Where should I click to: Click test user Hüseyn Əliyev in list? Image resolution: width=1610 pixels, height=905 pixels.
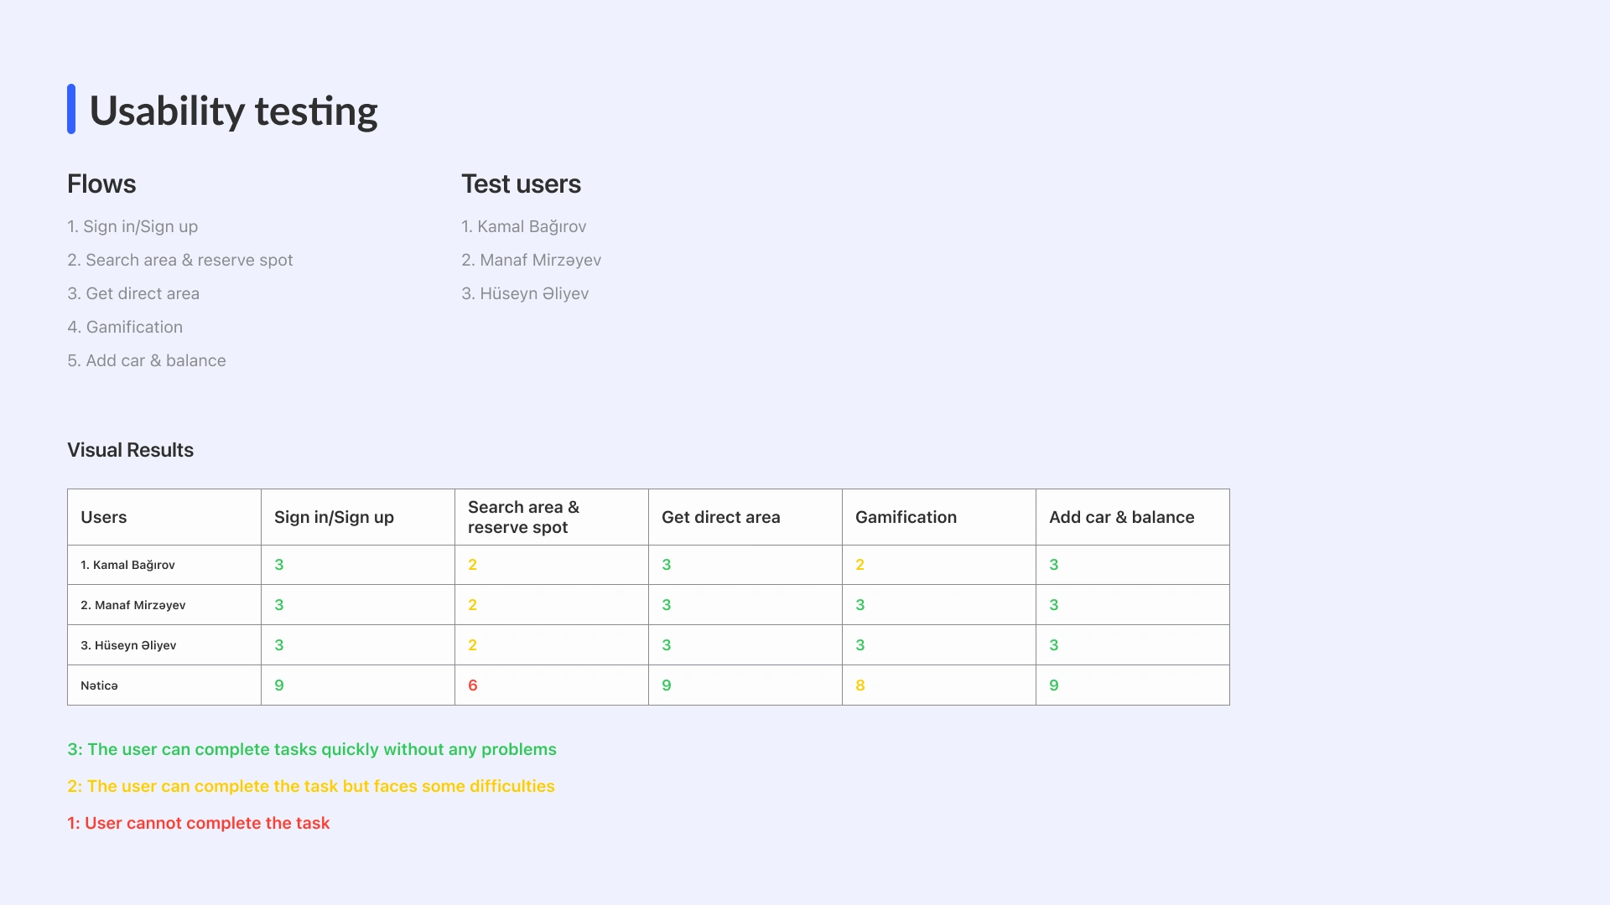click(525, 294)
